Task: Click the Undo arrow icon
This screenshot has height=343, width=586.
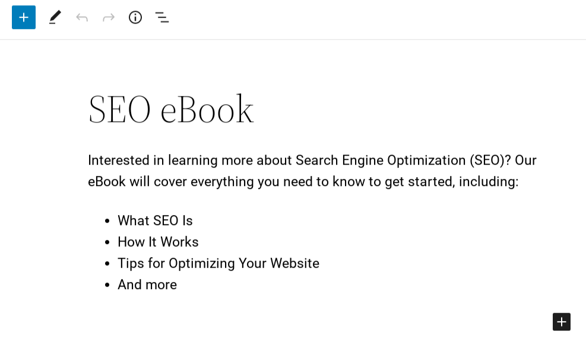Action: tap(82, 17)
